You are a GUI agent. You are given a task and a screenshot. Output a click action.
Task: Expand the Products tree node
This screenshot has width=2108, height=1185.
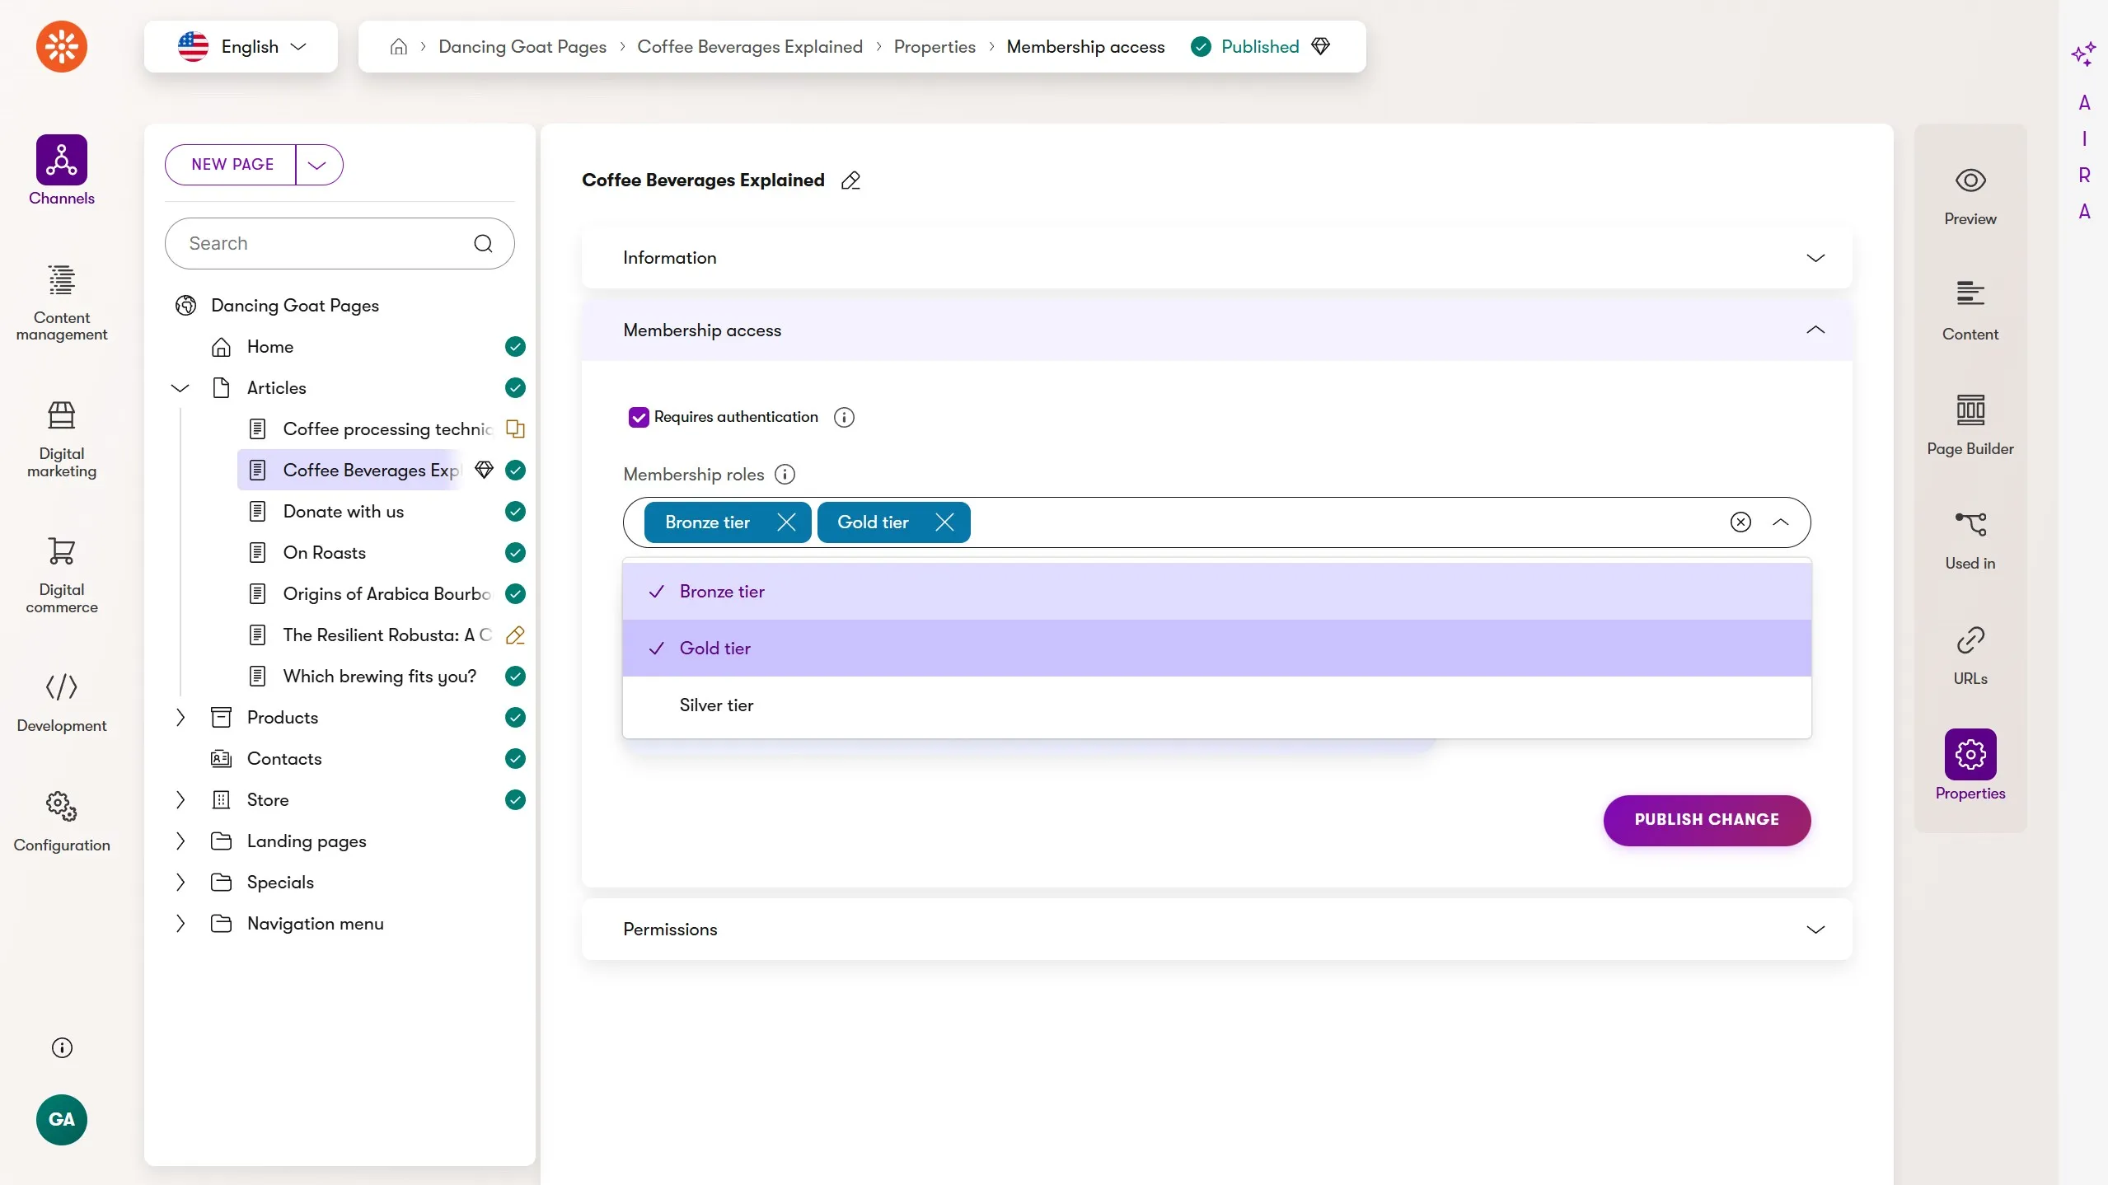(180, 718)
